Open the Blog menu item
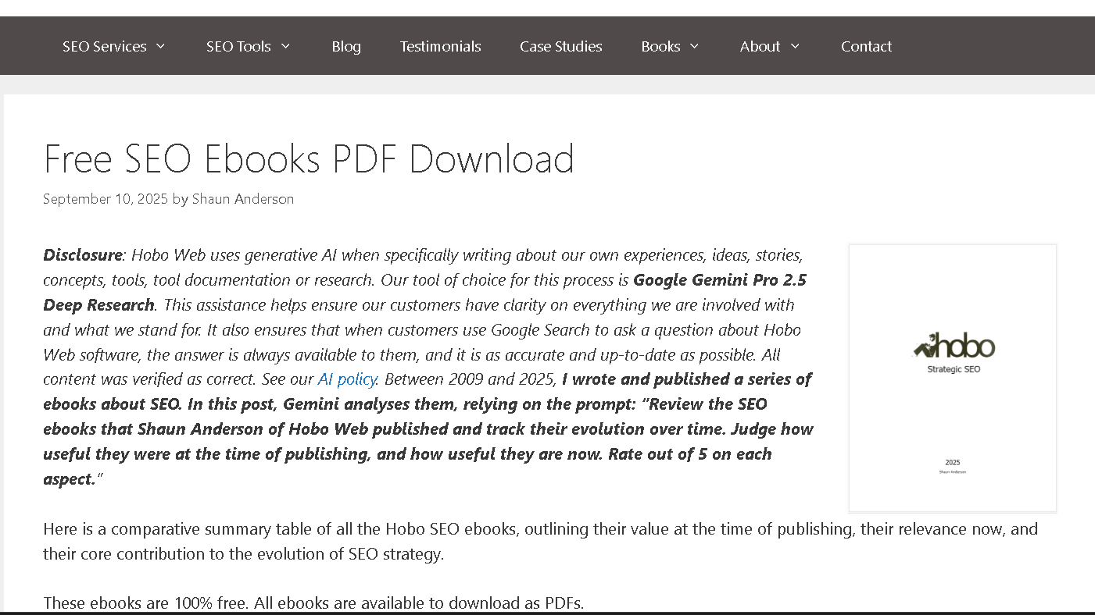The image size is (1095, 615). [346, 46]
